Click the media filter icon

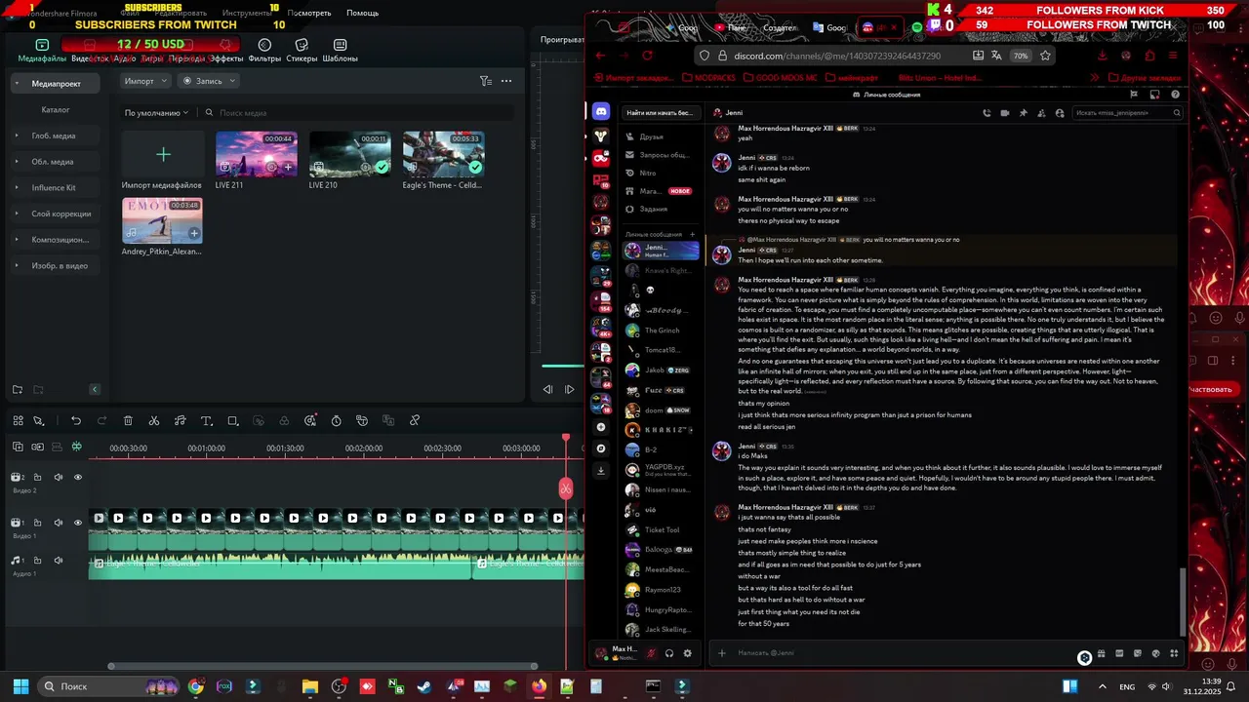[x=485, y=81]
